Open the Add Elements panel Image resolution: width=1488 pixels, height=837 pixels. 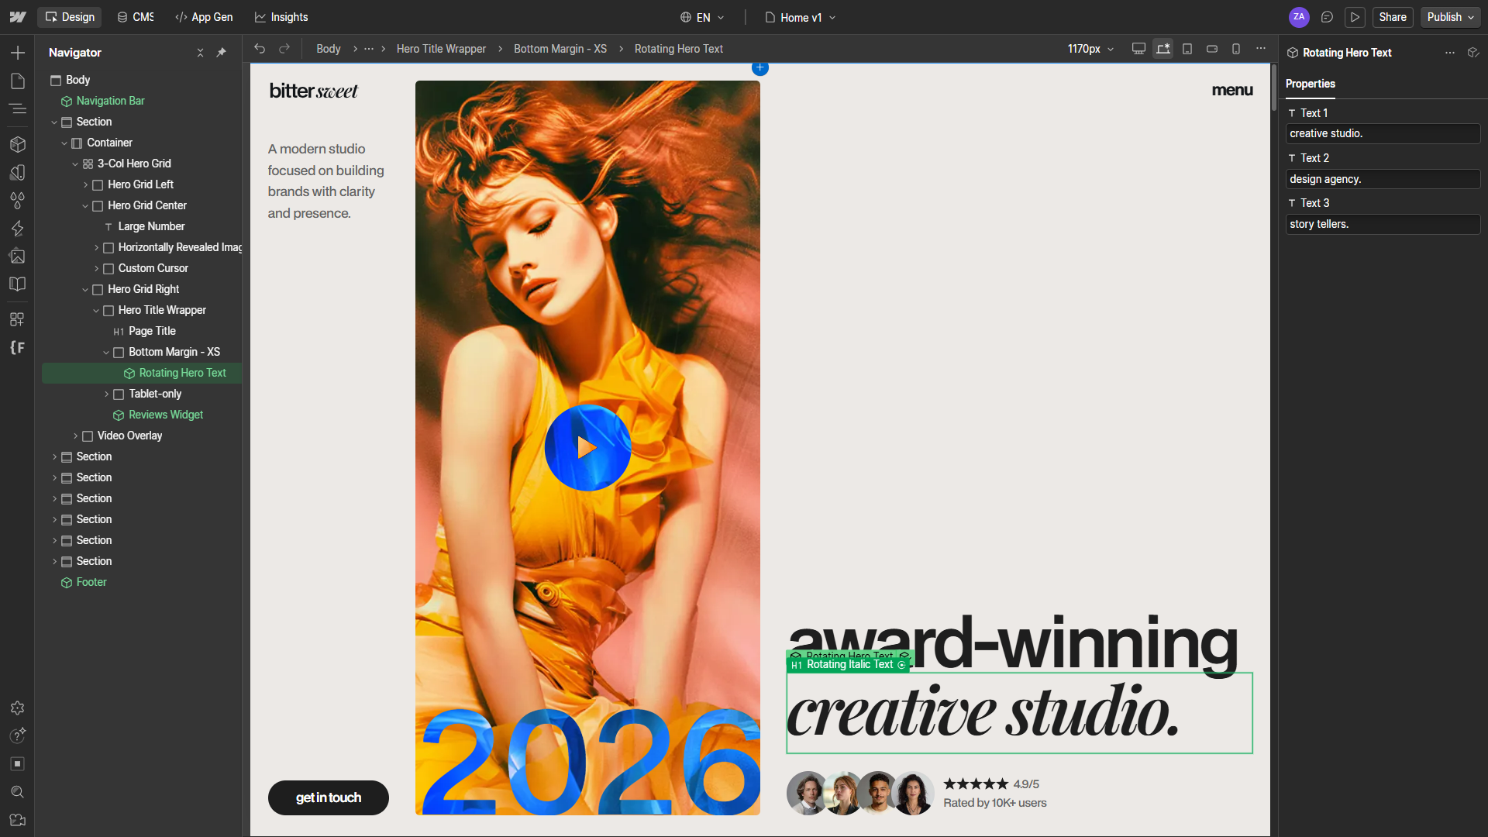click(18, 53)
